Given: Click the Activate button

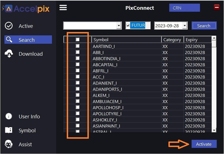Looking at the screenshot, I should coord(204,144).
